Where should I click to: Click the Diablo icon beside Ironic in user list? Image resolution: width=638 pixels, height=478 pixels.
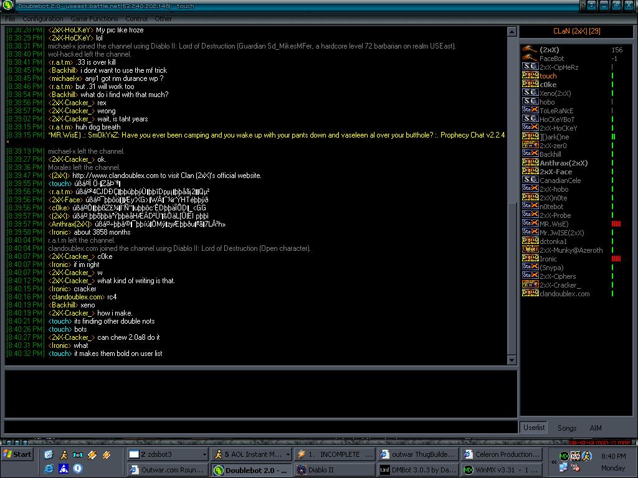[x=530, y=258]
